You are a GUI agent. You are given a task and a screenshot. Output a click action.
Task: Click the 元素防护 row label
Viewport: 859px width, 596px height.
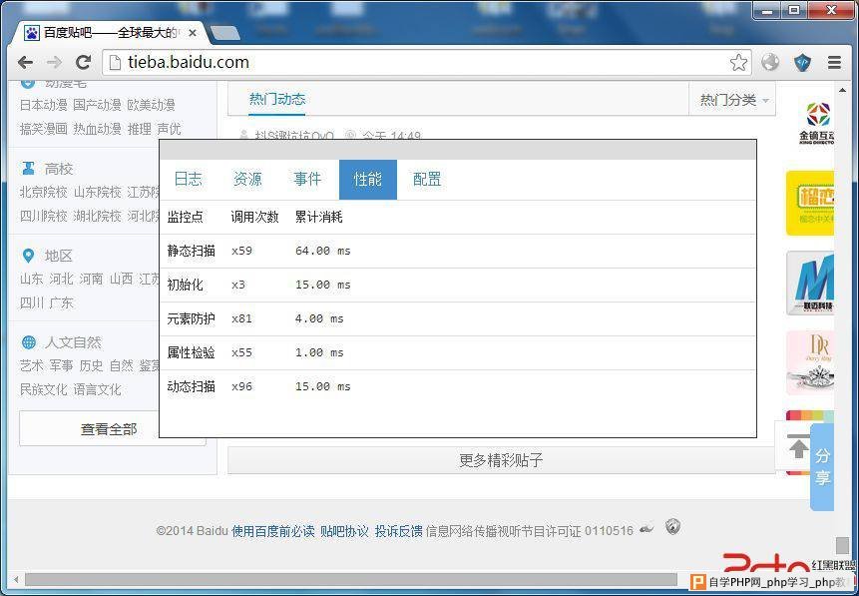[192, 319]
